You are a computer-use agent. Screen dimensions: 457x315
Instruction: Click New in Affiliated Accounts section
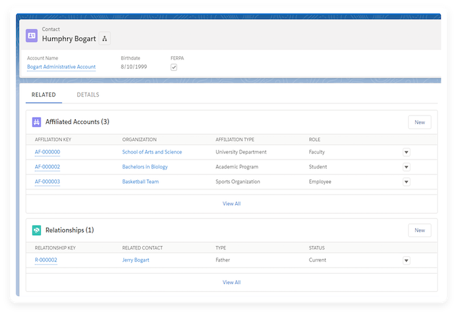419,122
